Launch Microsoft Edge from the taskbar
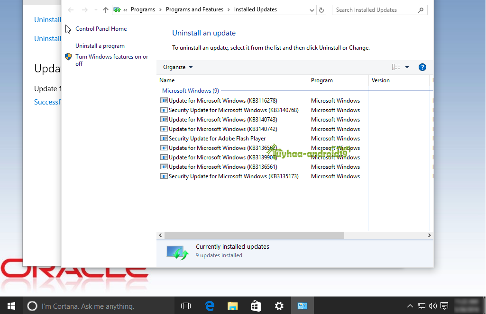The image size is (486, 314). pyautogui.click(x=210, y=306)
